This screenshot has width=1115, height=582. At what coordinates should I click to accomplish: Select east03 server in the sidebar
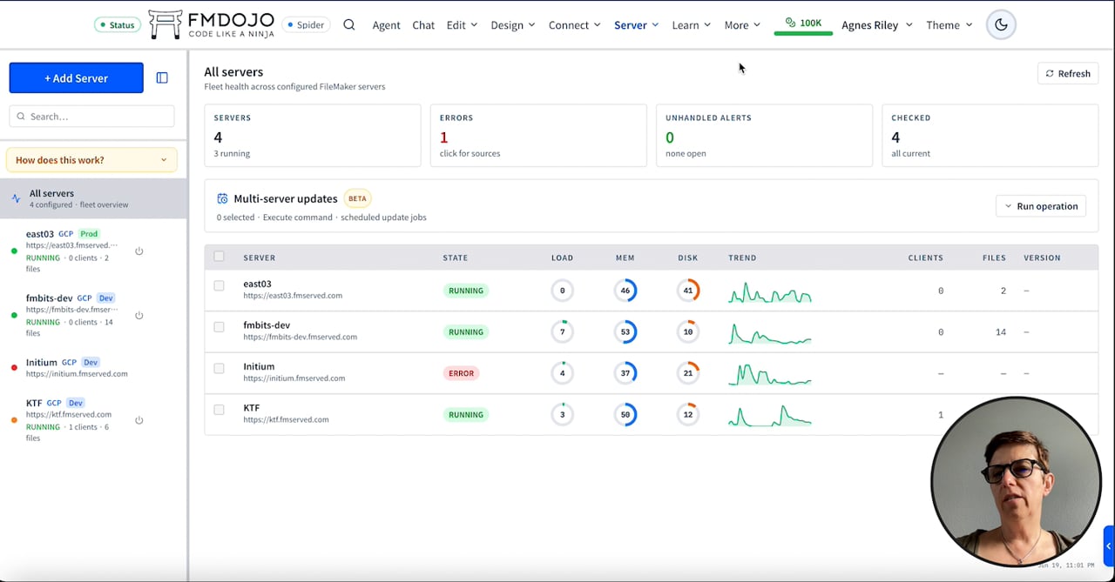pyautogui.click(x=93, y=251)
